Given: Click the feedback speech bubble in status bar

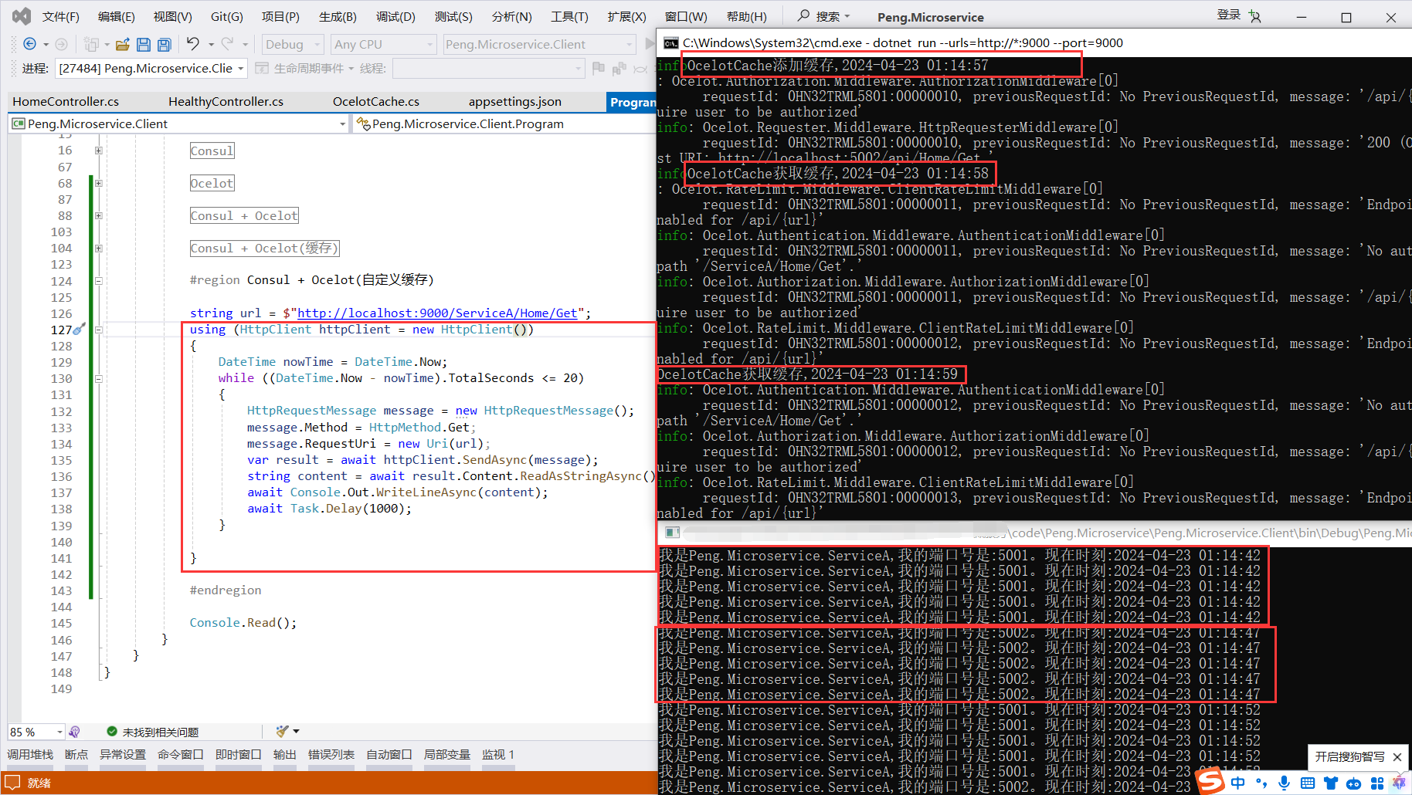Looking at the screenshot, I should (12, 783).
